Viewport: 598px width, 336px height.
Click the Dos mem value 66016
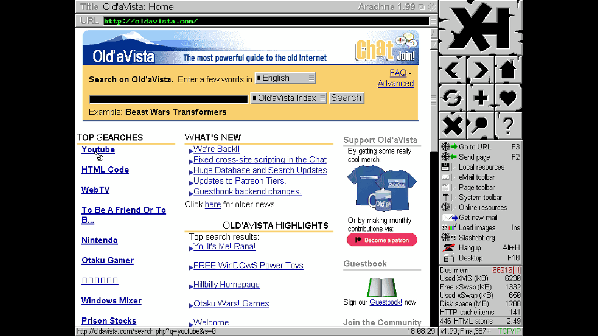(x=506, y=270)
